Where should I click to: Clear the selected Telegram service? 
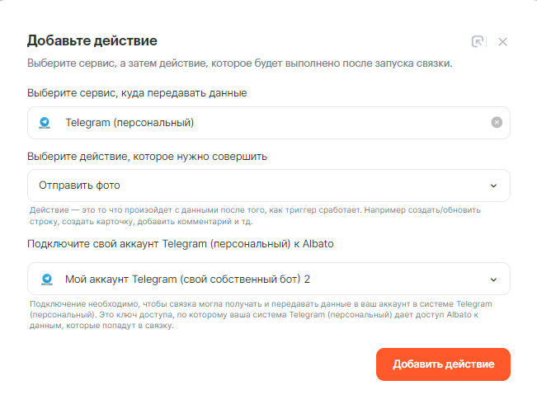[x=497, y=123]
